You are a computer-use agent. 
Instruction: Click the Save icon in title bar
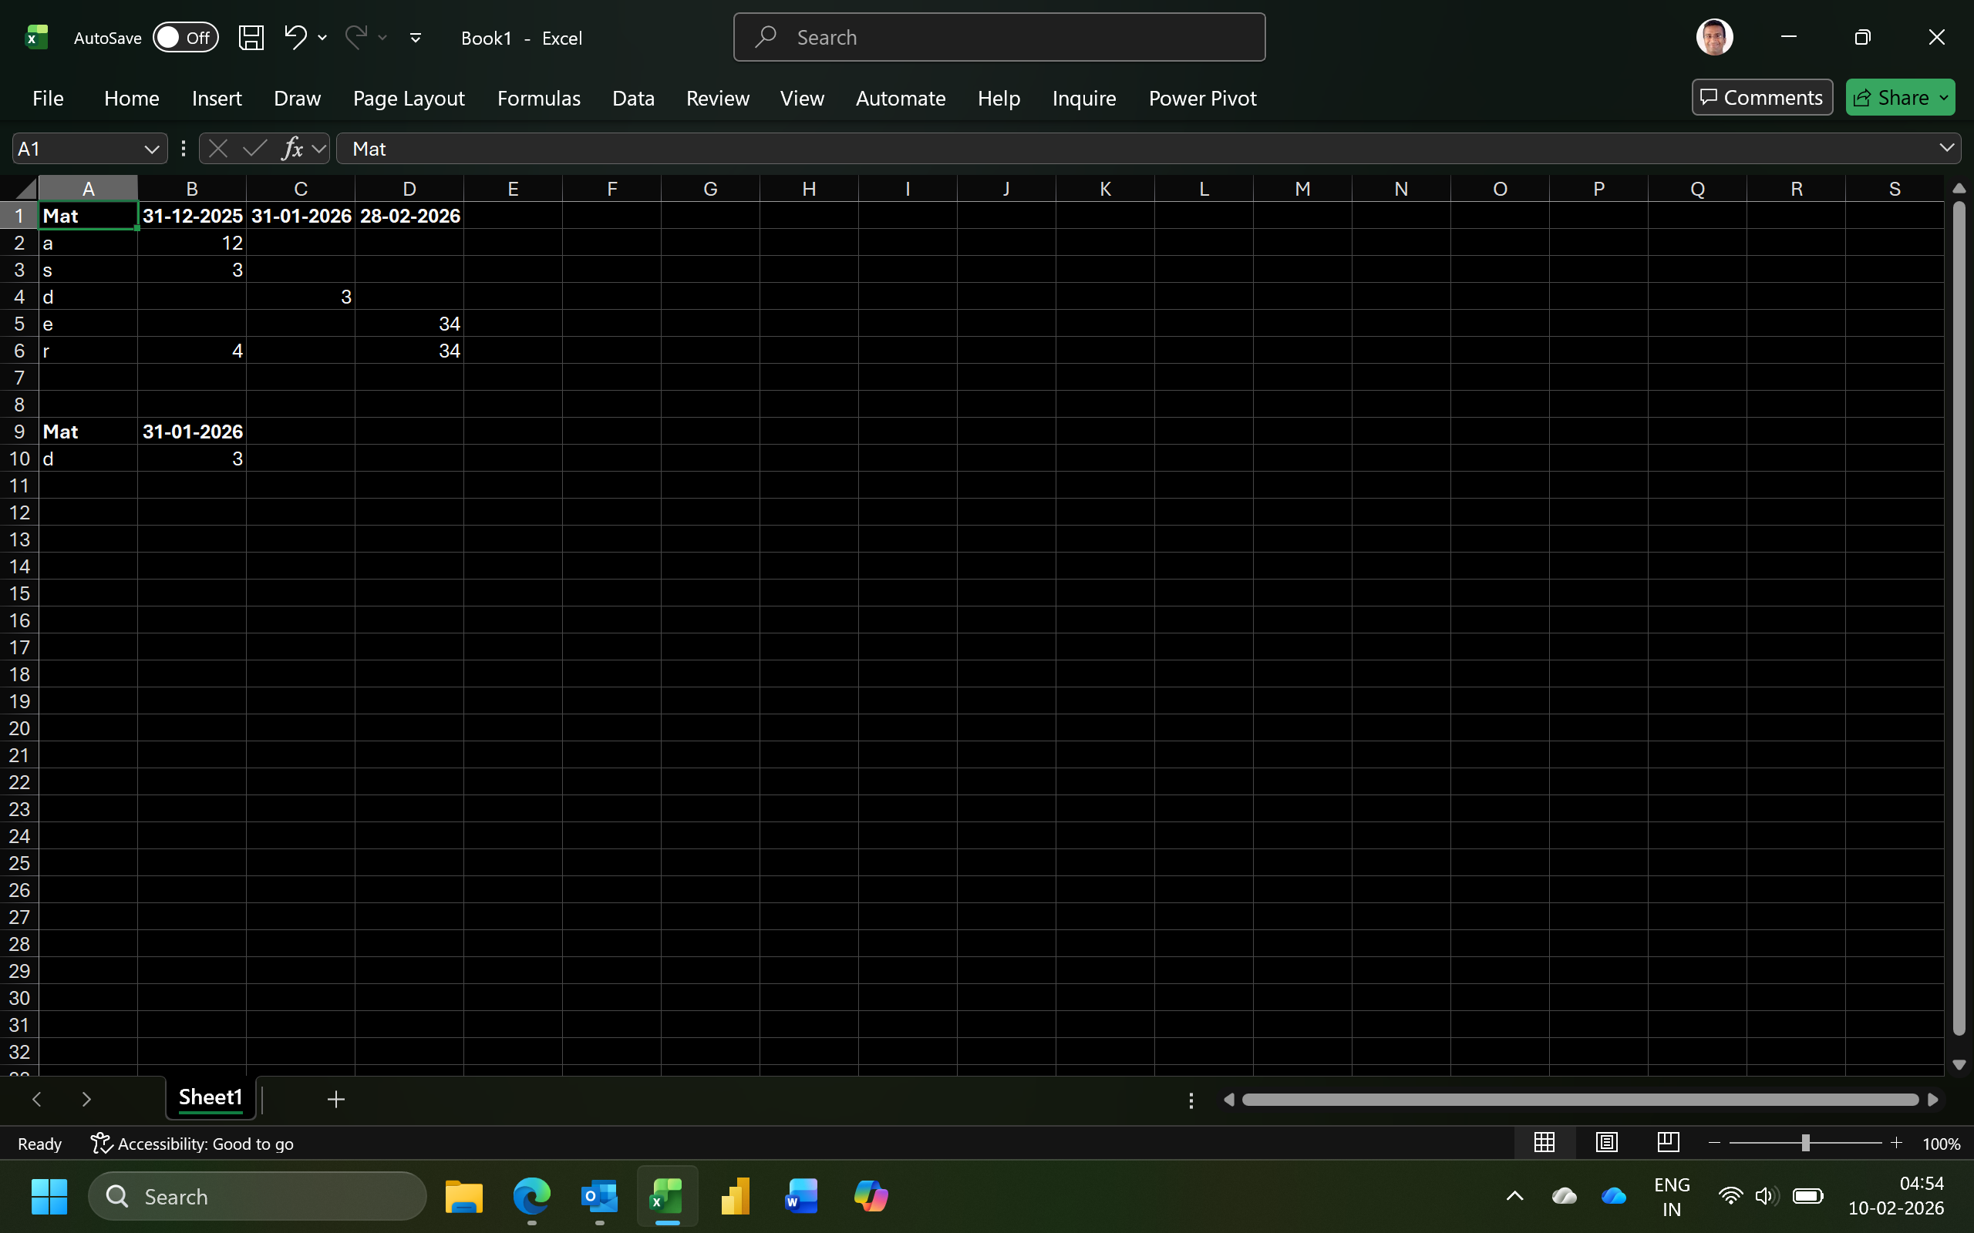tap(251, 38)
